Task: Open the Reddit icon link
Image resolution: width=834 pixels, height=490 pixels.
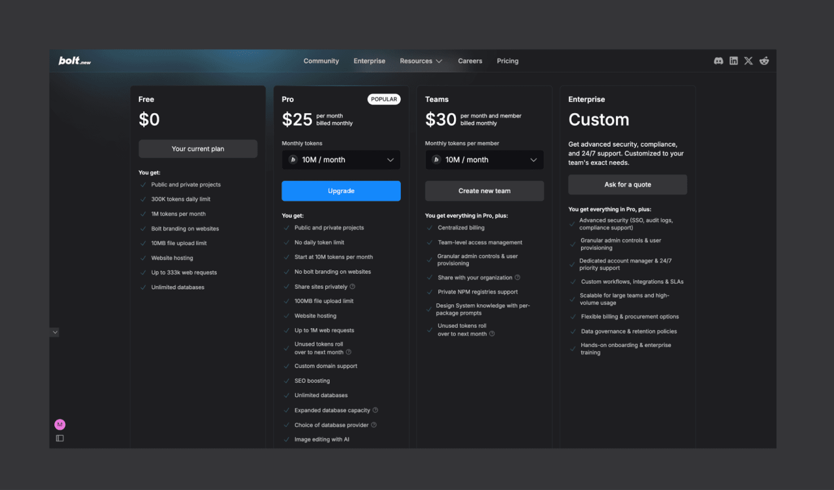Action: [764, 61]
